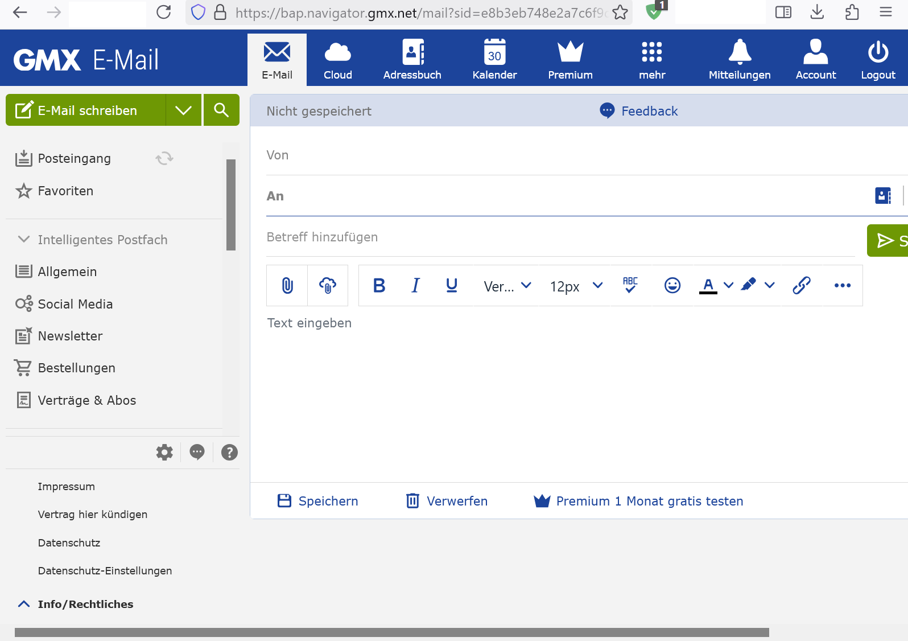
Task: Click Speichern to save the draft
Action: pyautogui.click(x=317, y=501)
